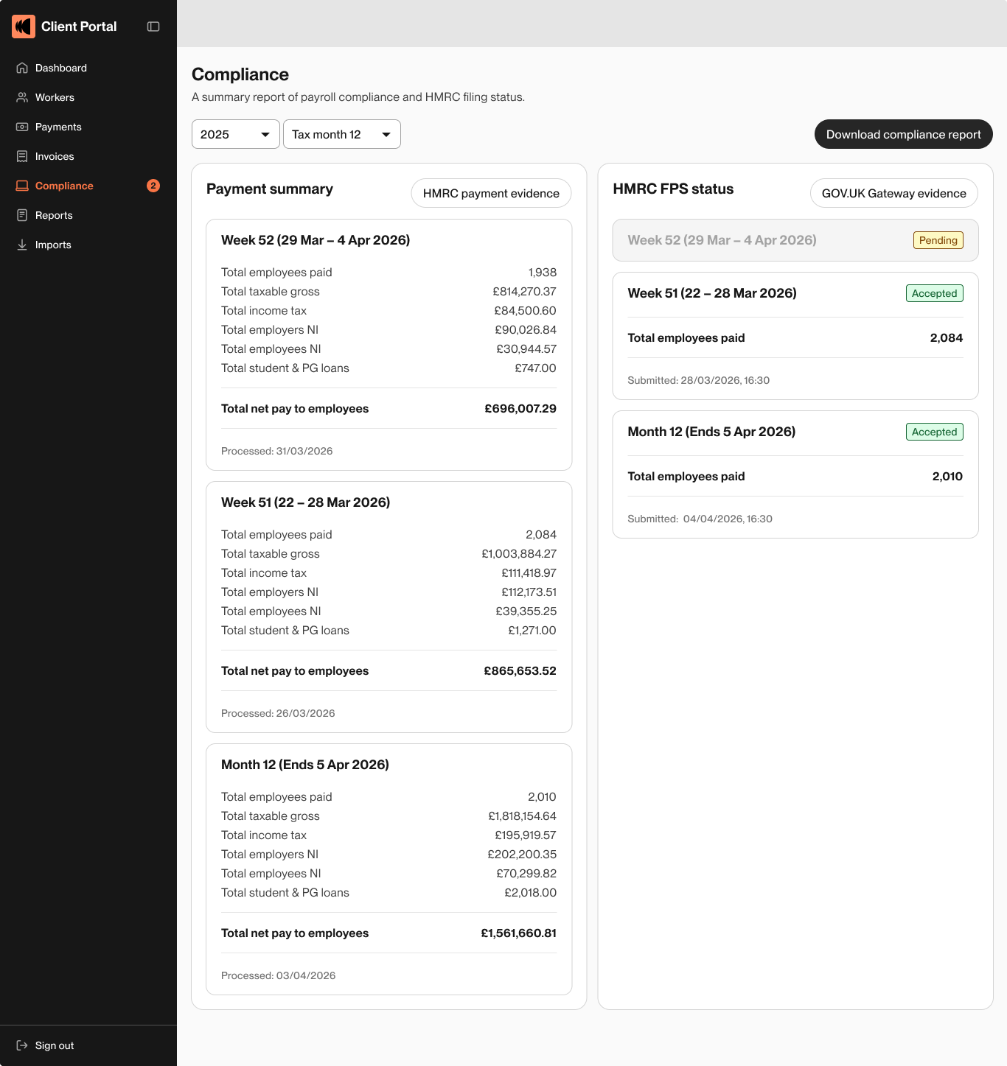Image resolution: width=1007 pixels, height=1066 pixels.
Task: Open Invoices via its document icon
Action: (23, 156)
